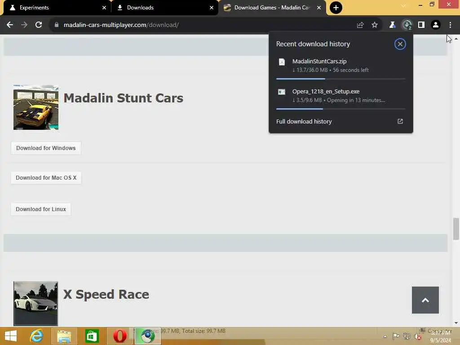
Task: Open a new tab with plus button
Action: [x=336, y=8]
